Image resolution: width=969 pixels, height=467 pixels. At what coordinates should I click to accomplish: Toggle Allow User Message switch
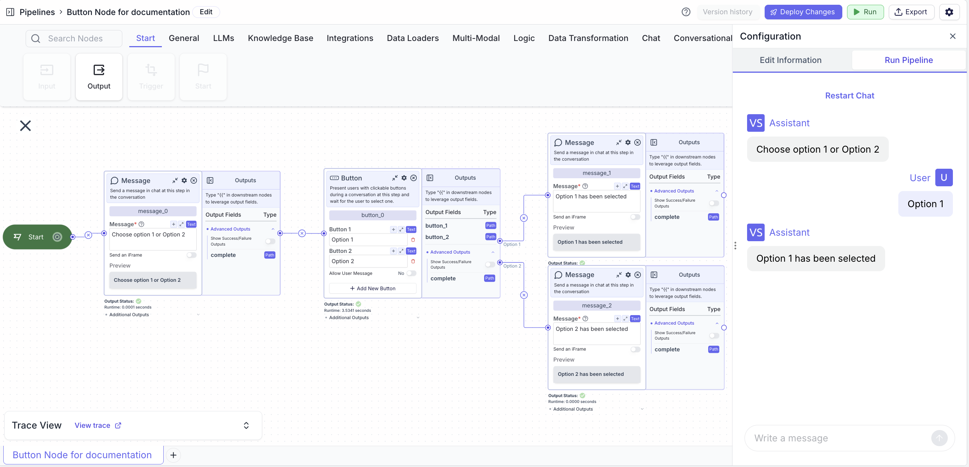point(412,273)
